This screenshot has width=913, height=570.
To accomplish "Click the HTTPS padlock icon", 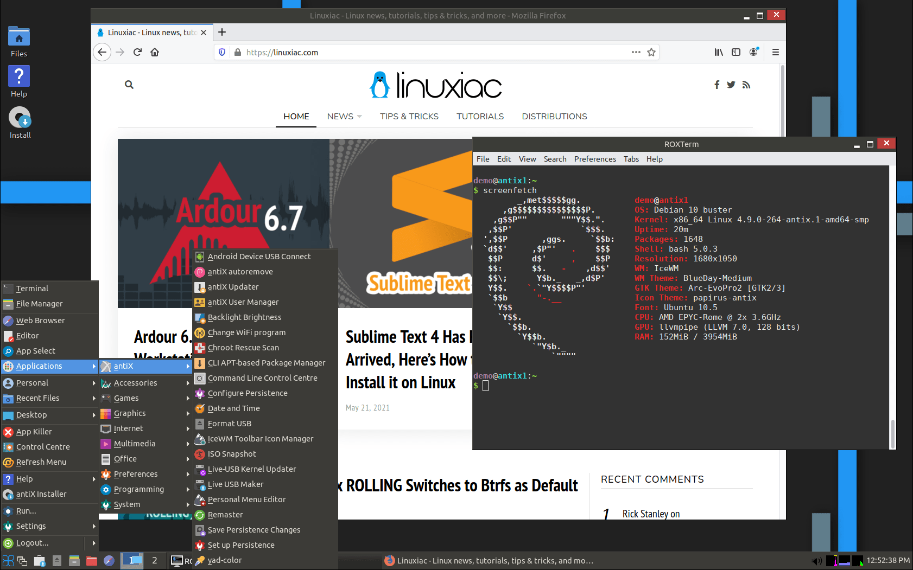I will [237, 52].
